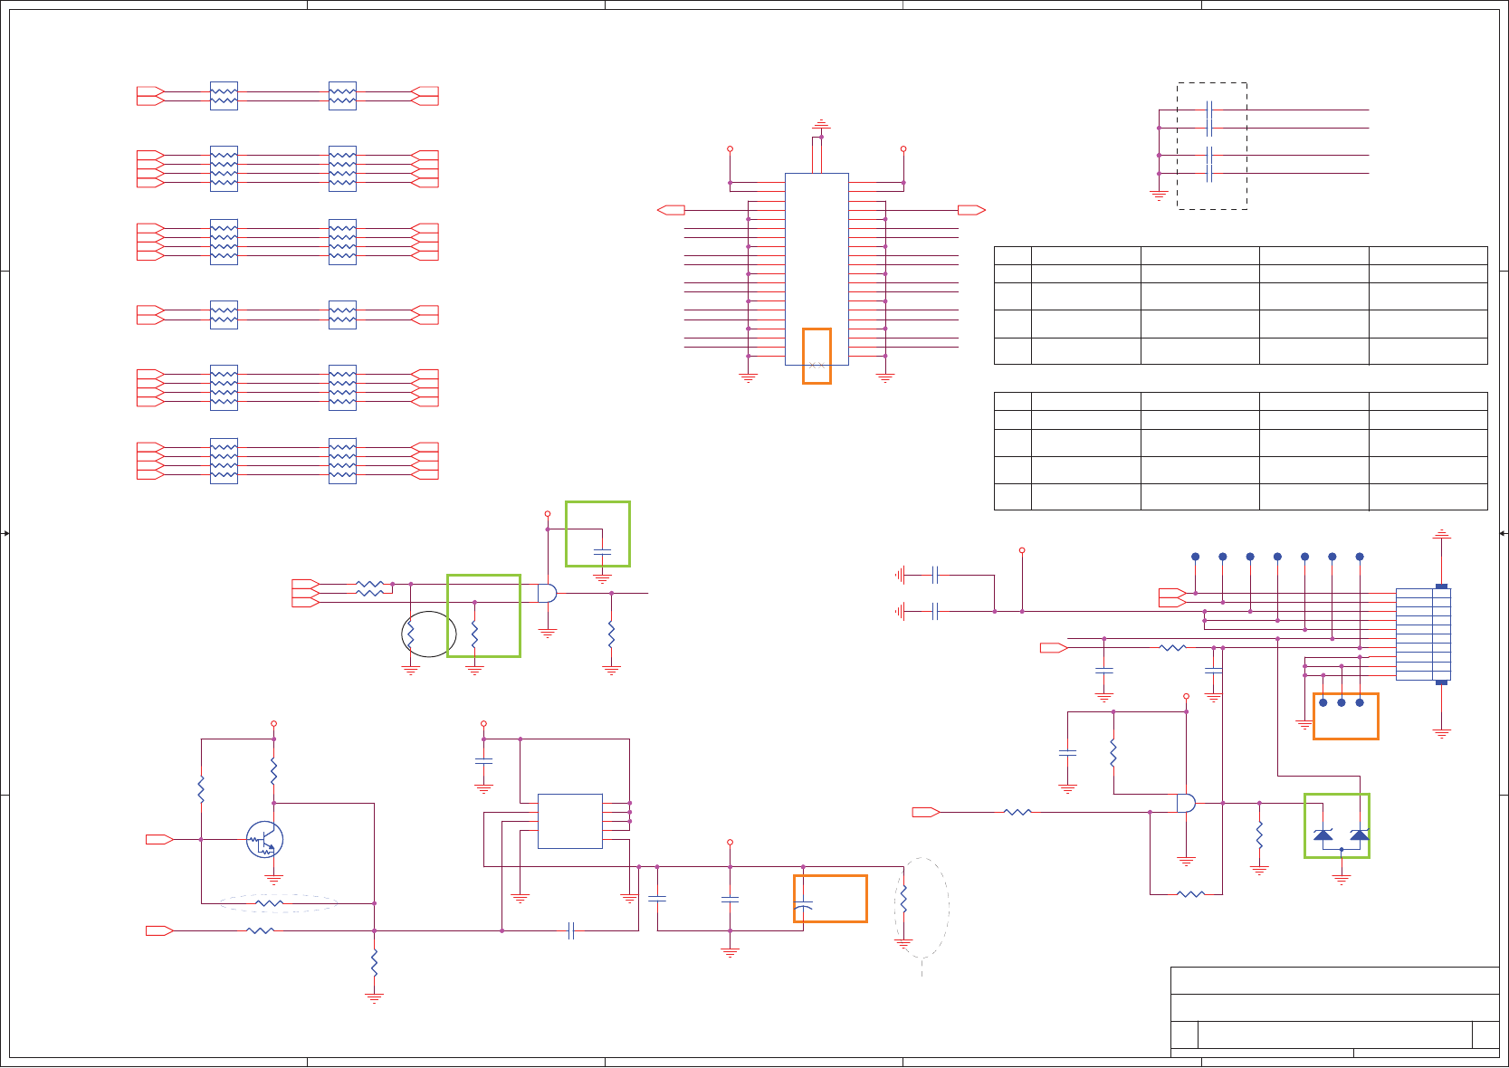The width and height of the screenshot is (1509, 1068).
Task: Click the black circle around the resistor
Action: [429, 634]
